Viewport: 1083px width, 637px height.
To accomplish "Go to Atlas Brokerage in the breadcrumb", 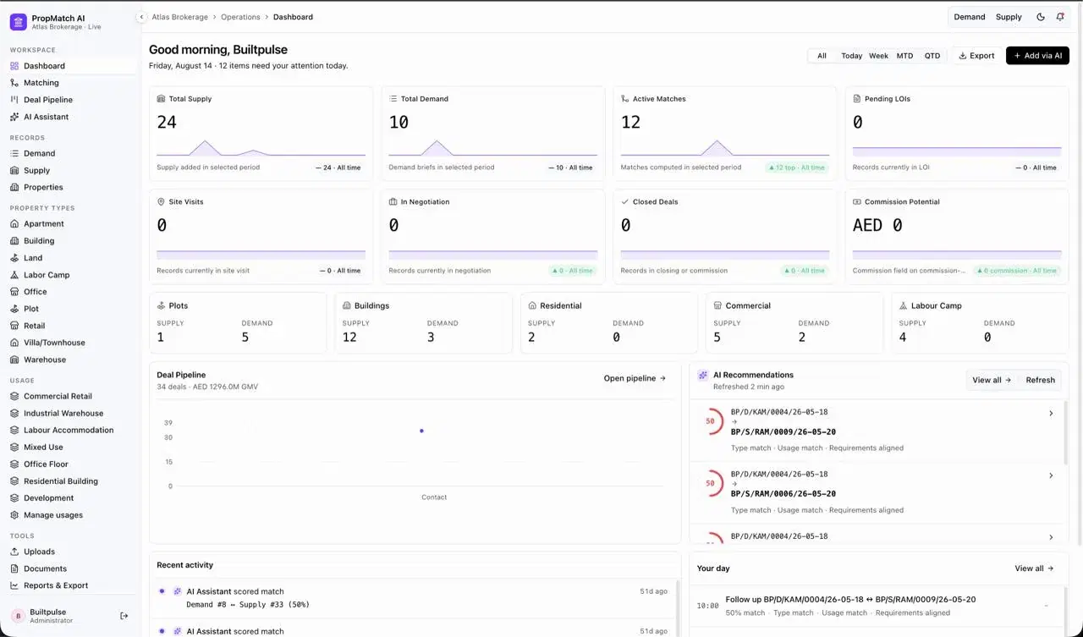I will (x=181, y=17).
